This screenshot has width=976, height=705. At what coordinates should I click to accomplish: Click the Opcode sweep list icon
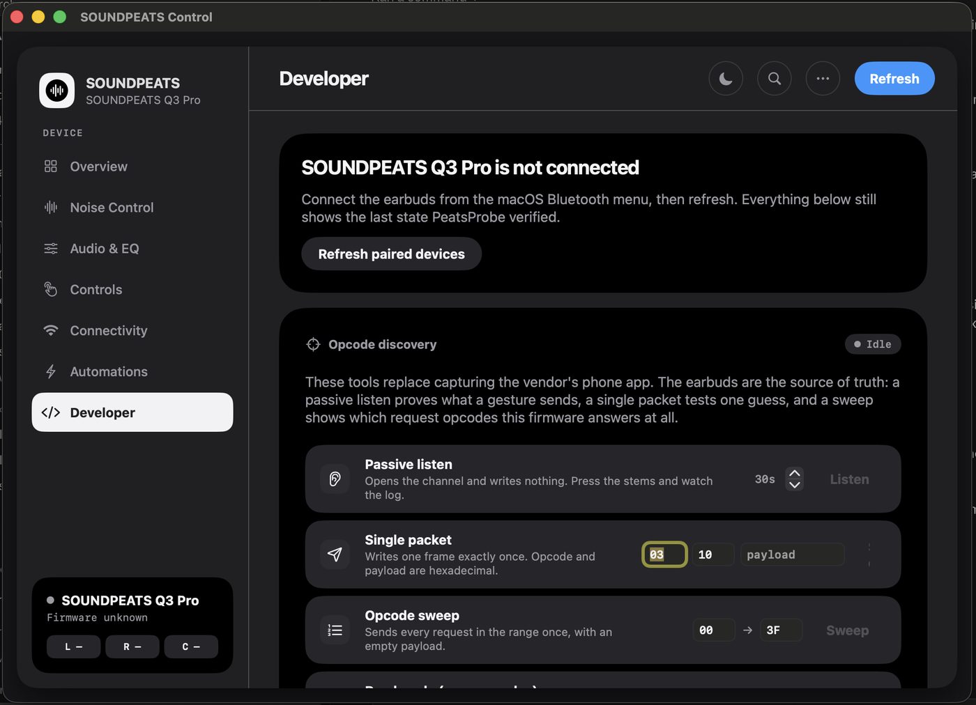(335, 630)
